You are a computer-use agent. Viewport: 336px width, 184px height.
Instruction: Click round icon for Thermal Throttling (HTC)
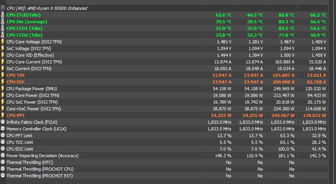click(3, 162)
